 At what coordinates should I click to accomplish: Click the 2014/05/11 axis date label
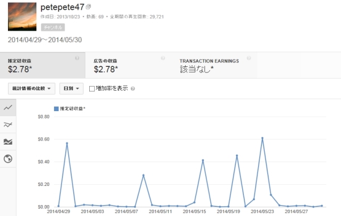click(160, 211)
